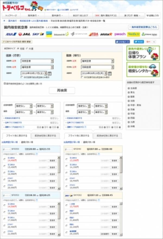Switch to return フライト別に表示する tab
163x239 pixels.
point(79,135)
